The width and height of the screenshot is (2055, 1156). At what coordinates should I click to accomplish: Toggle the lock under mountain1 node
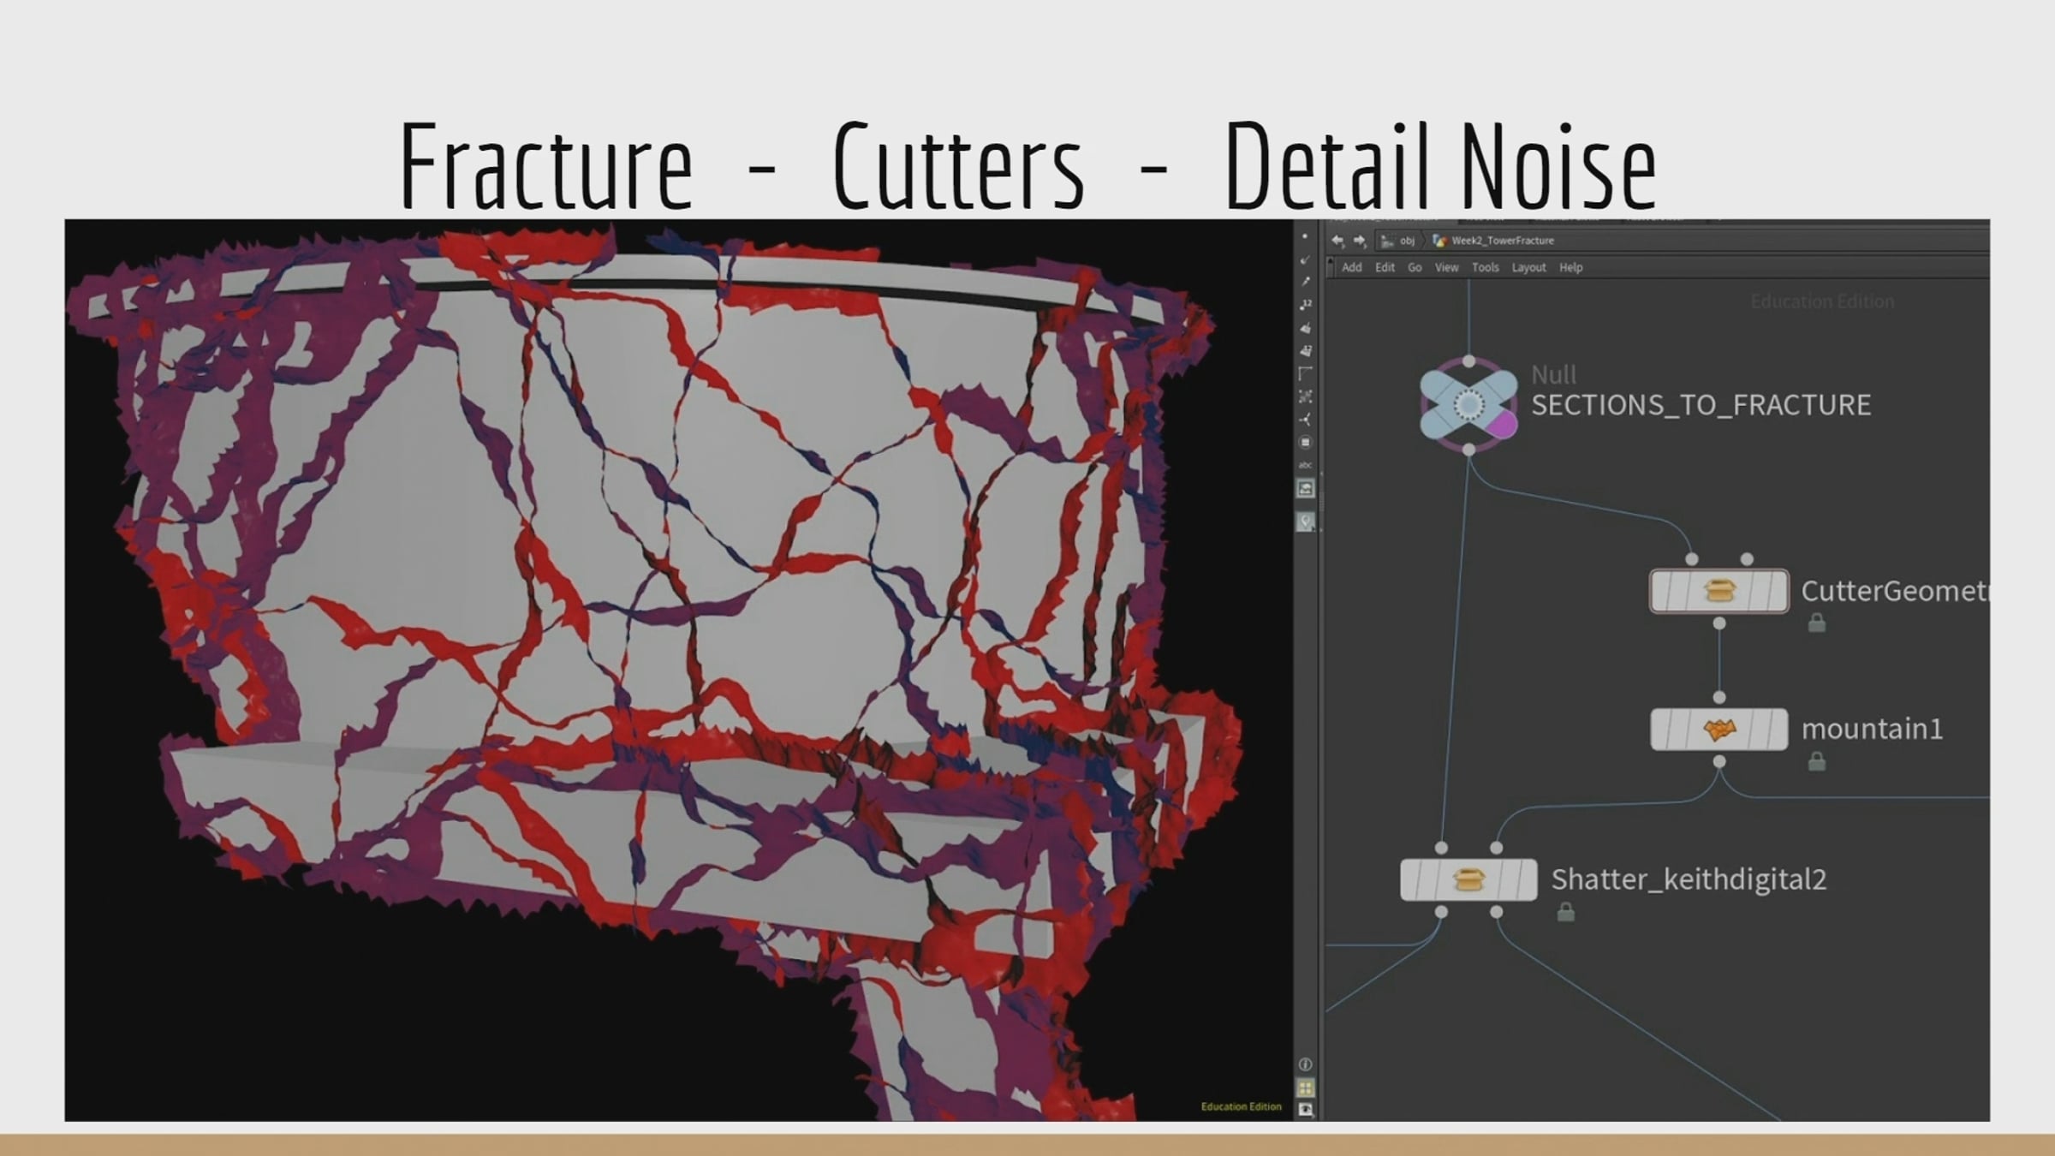[x=1816, y=762]
